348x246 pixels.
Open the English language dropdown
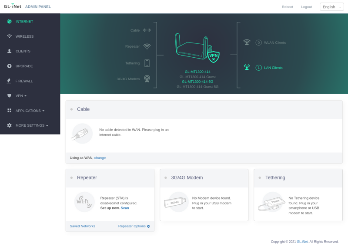pos(331,7)
